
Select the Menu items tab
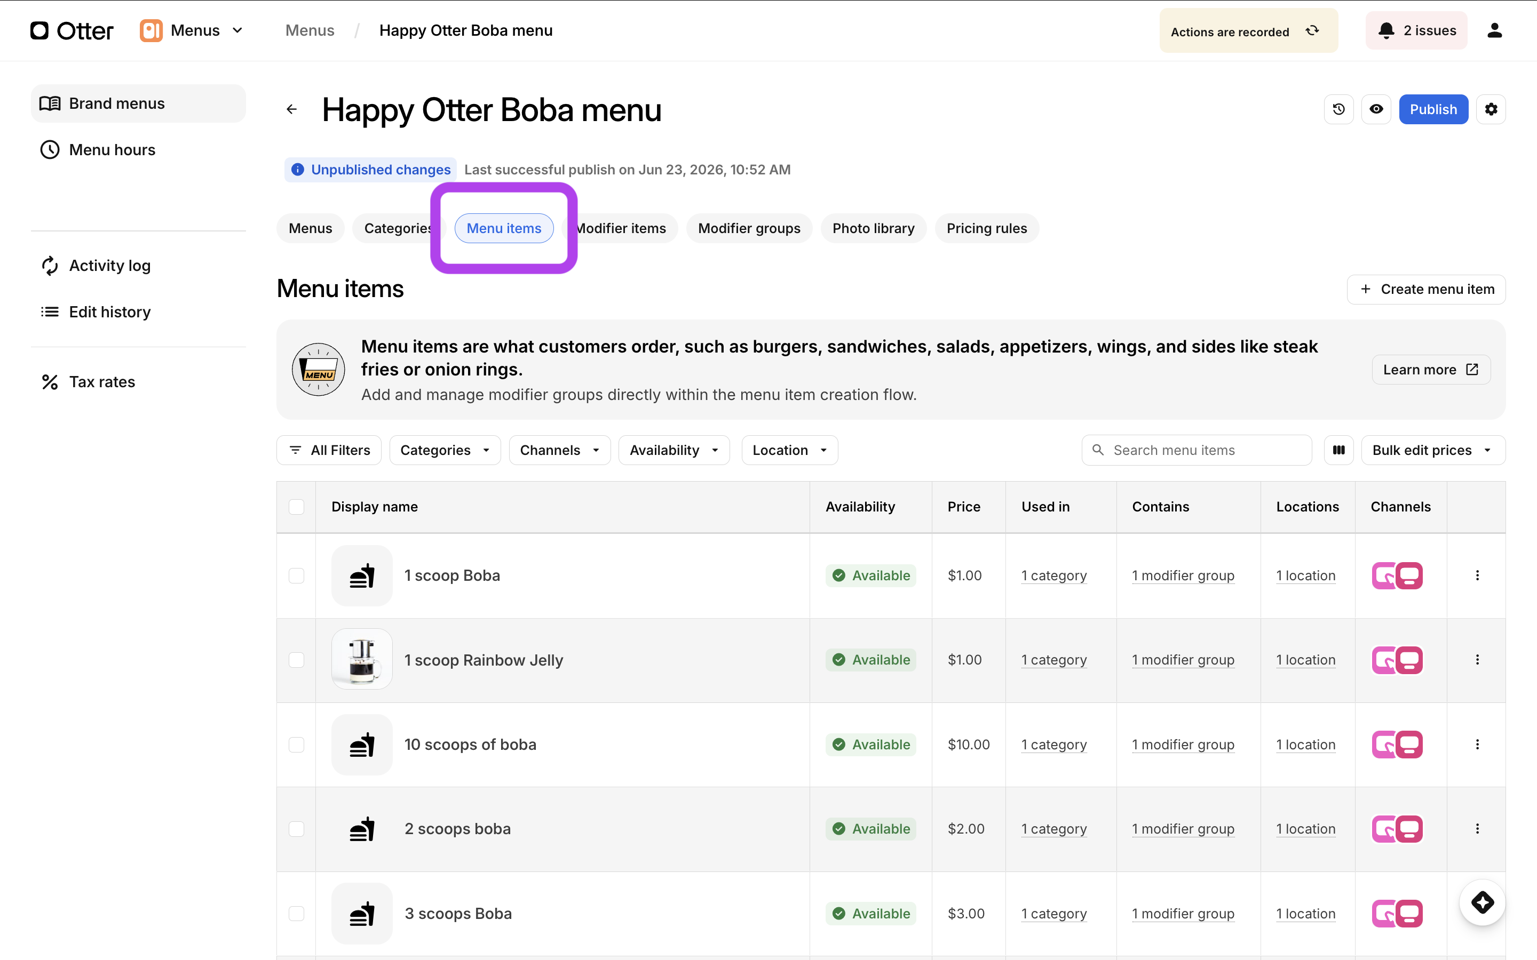[504, 229]
